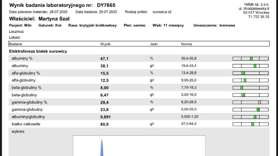Select the gamma-globuliny result 23,8

104,110
